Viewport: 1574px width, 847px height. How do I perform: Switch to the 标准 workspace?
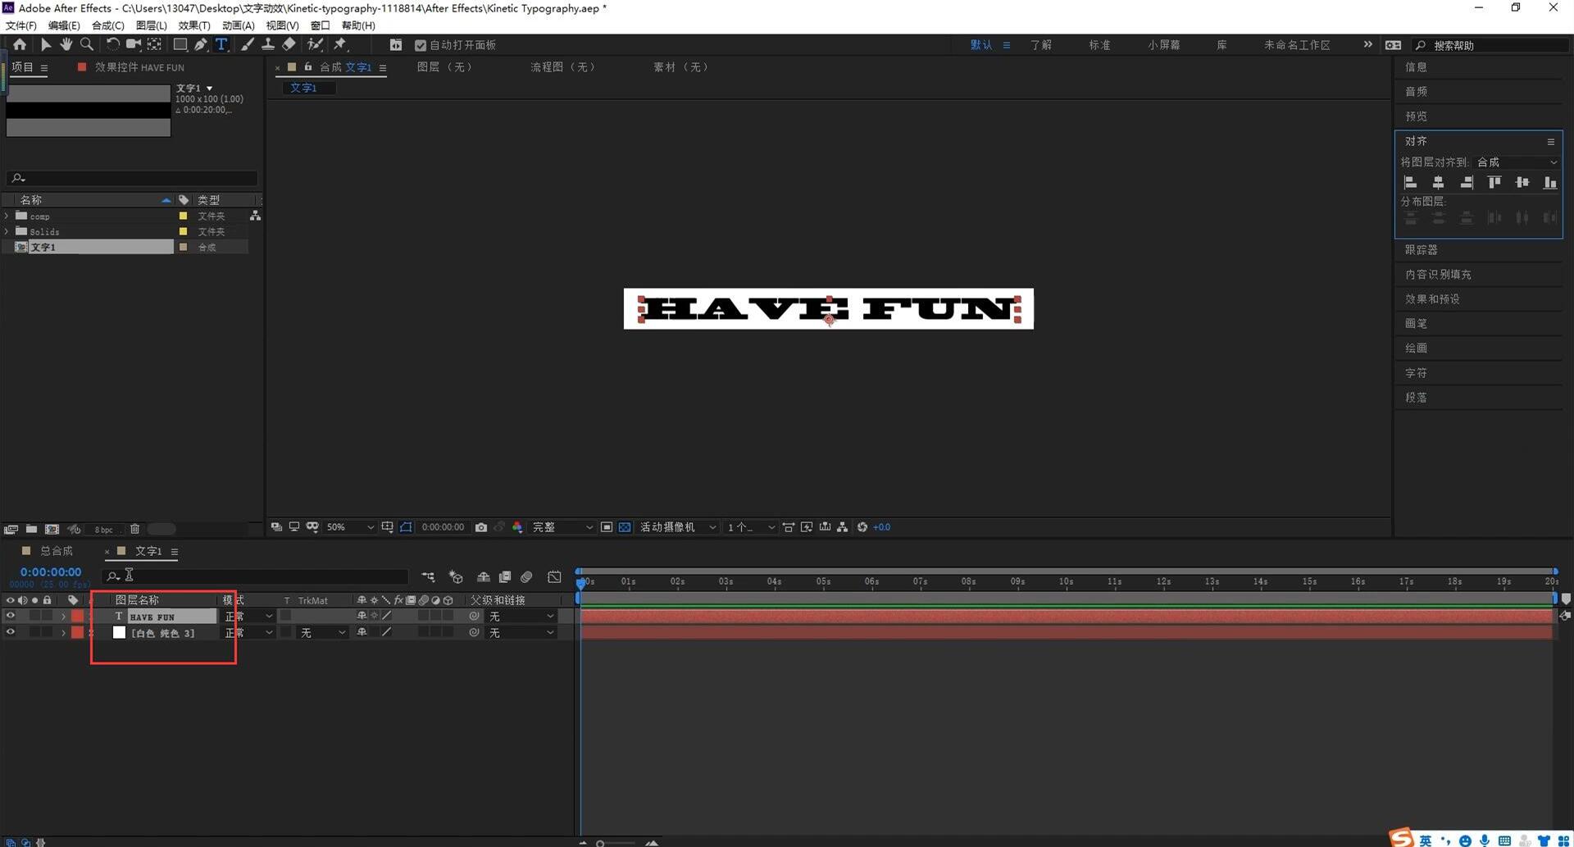tap(1099, 45)
